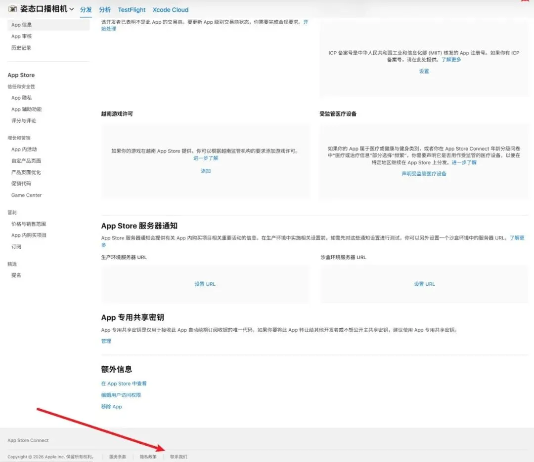The height and width of the screenshot is (462, 534).
Task: Click 设置 link under ICP 备案号
Action: 424,72
